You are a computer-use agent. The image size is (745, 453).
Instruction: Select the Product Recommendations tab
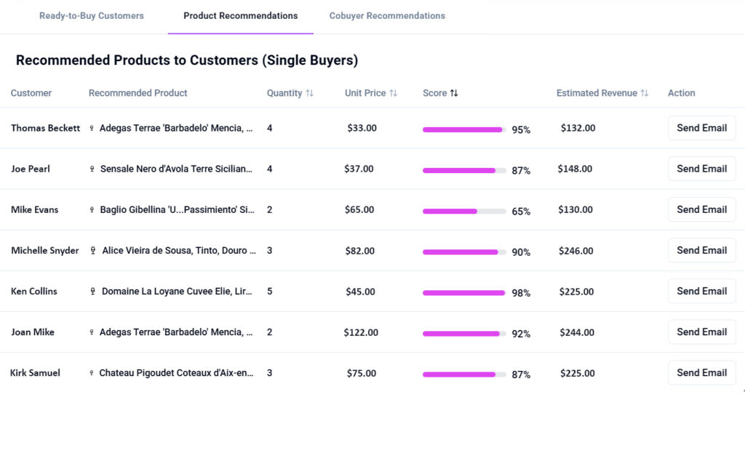point(240,16)
